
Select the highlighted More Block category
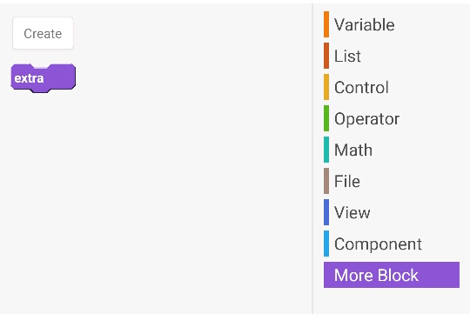[x=392, y=275]
